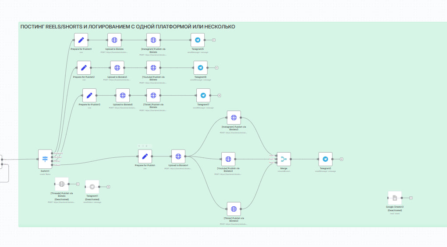
Task: Select the Telegram16 node
Action: [x=200, y=68]
